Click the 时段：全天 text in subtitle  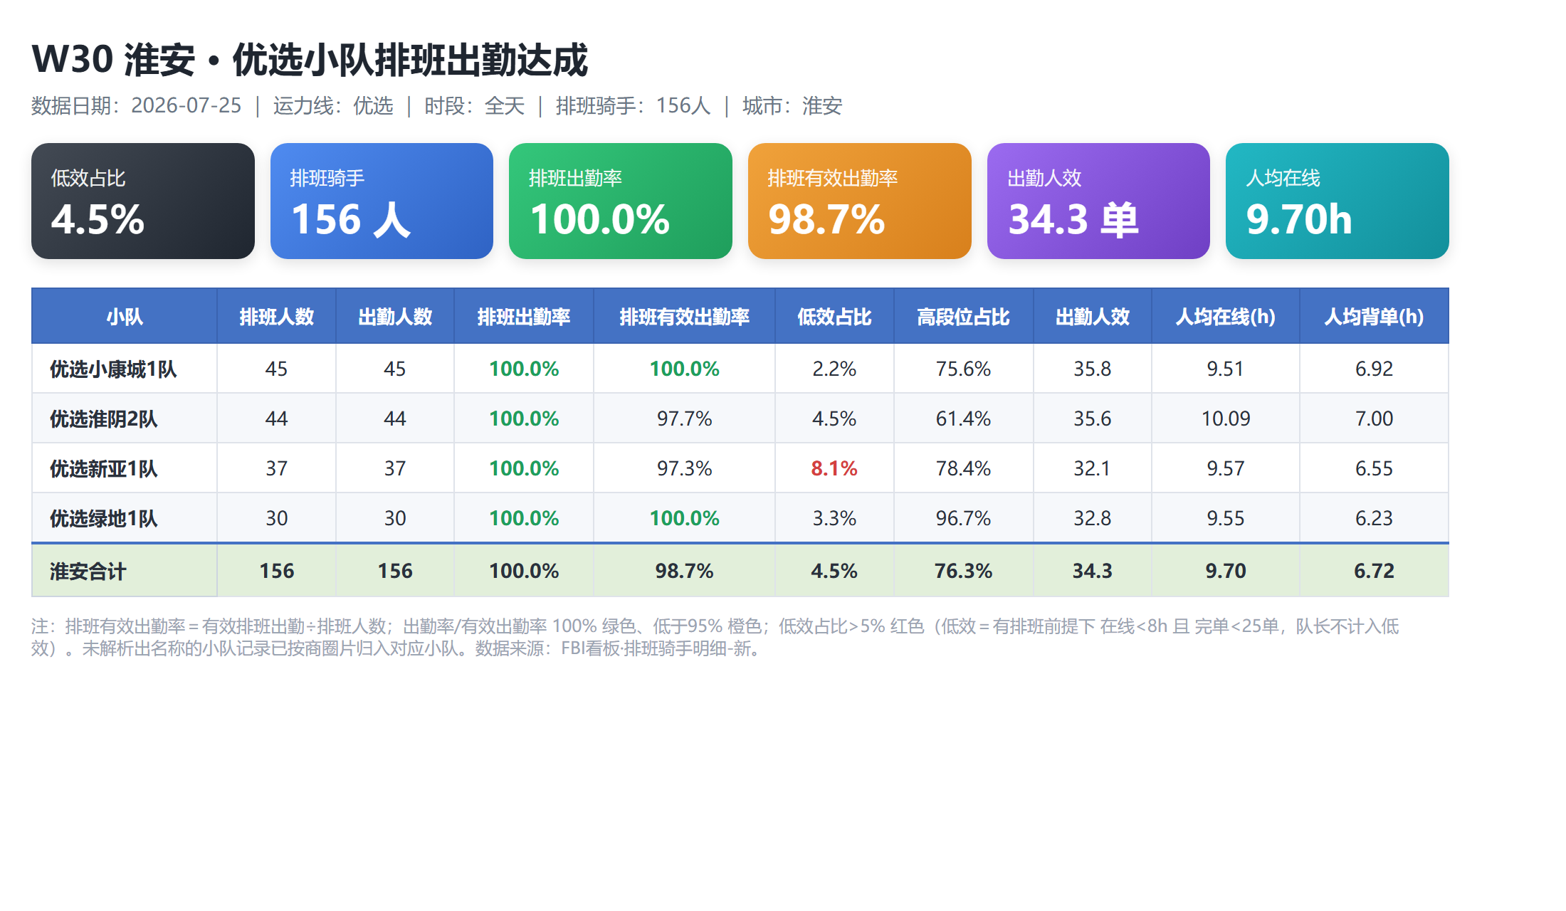tap(475, 106)
